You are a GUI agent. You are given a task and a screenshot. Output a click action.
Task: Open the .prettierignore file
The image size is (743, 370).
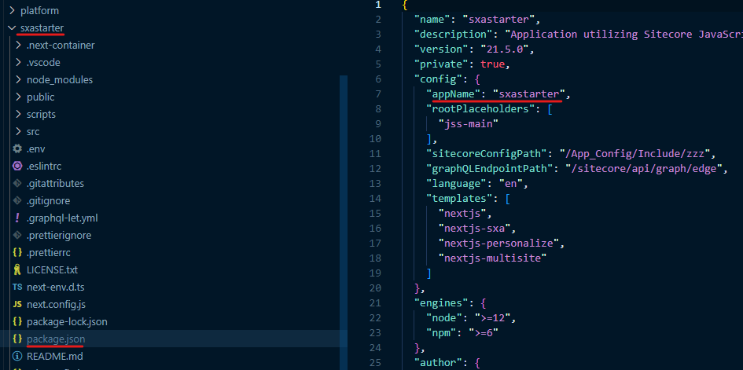point(59,235)
